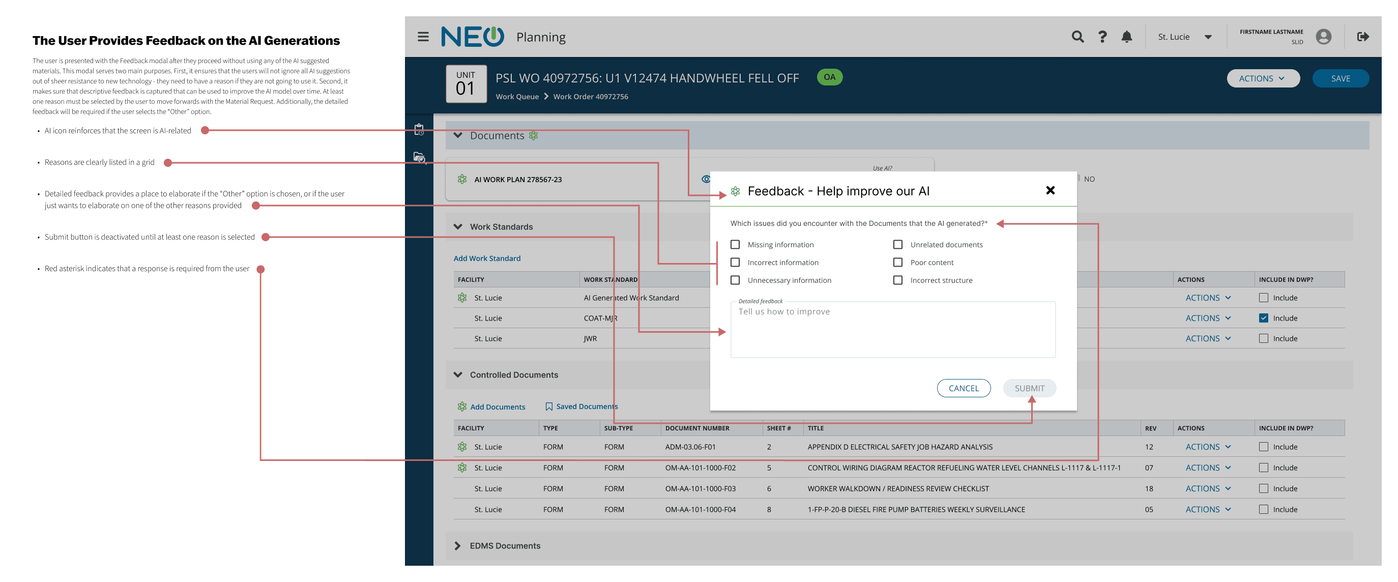
Task: Open the help question mark icon
Action: tap(1102, 37)
